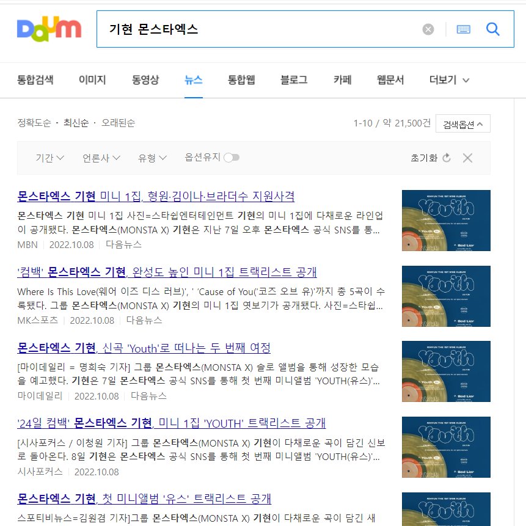Open thumbnail of the 마이데일리 article
Screen dimensions: 526x526
point(446,371)
